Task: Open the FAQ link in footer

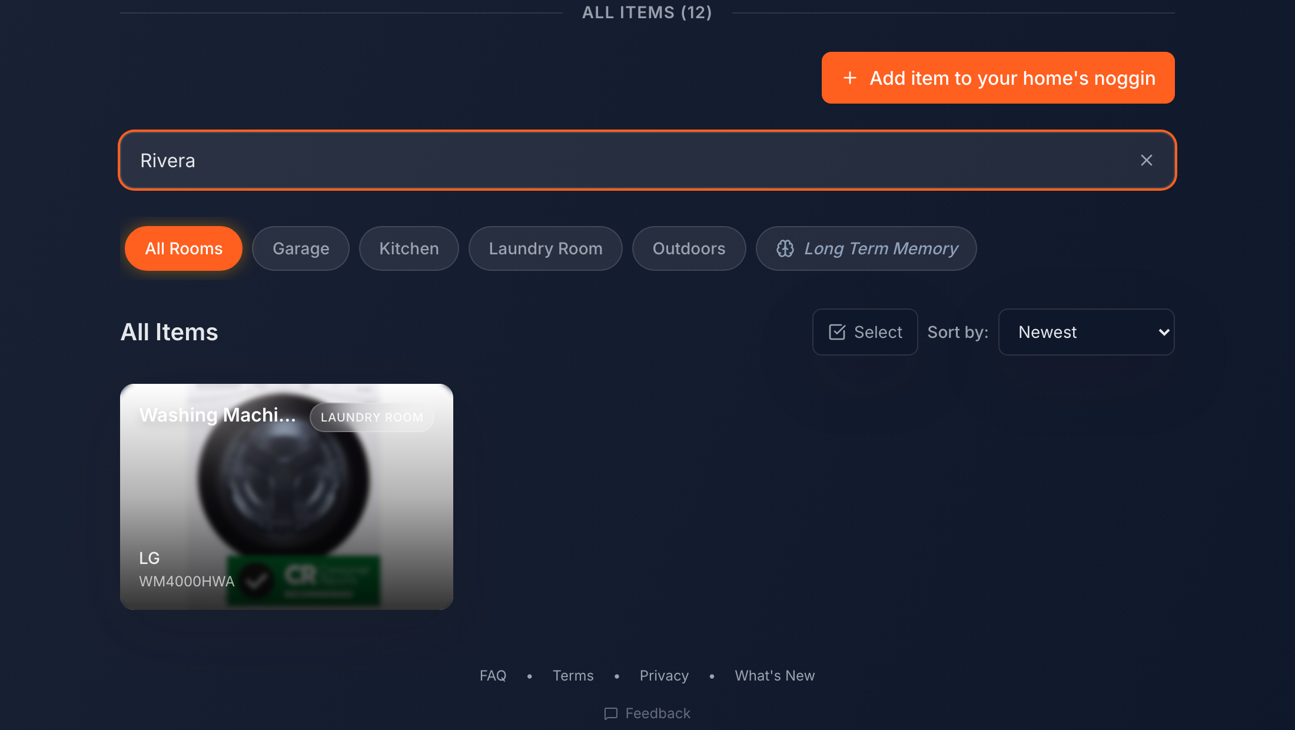Action: coord(493,676)
